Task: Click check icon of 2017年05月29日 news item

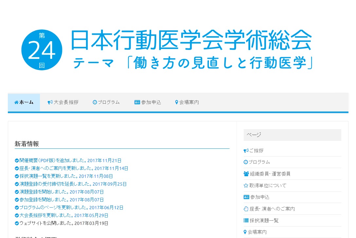Action: [17, 215]
